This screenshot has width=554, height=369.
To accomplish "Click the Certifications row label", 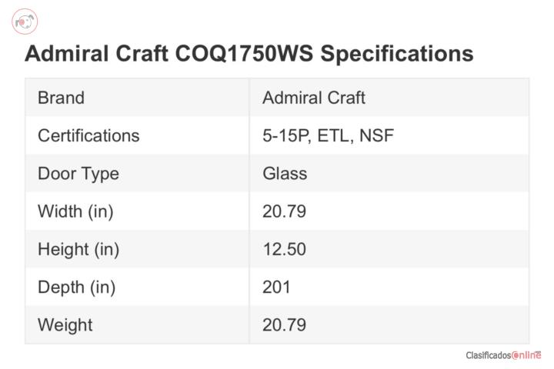I will coord(88,135).
